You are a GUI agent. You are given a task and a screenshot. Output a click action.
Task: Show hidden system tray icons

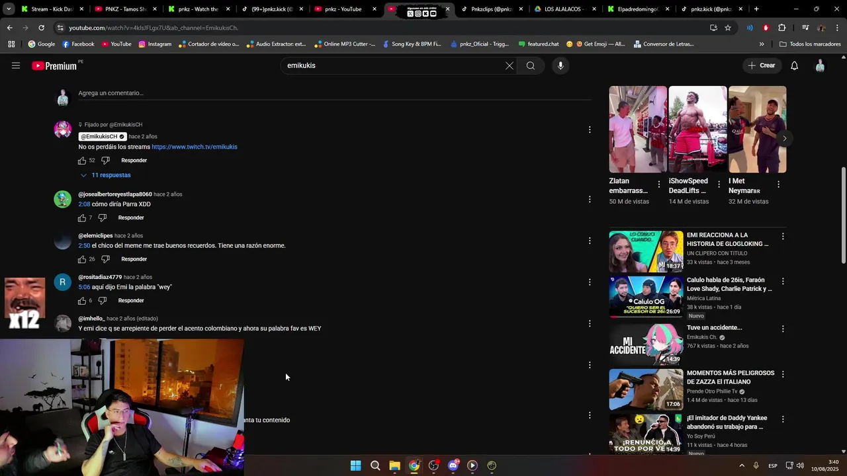[x=742, y=465]
